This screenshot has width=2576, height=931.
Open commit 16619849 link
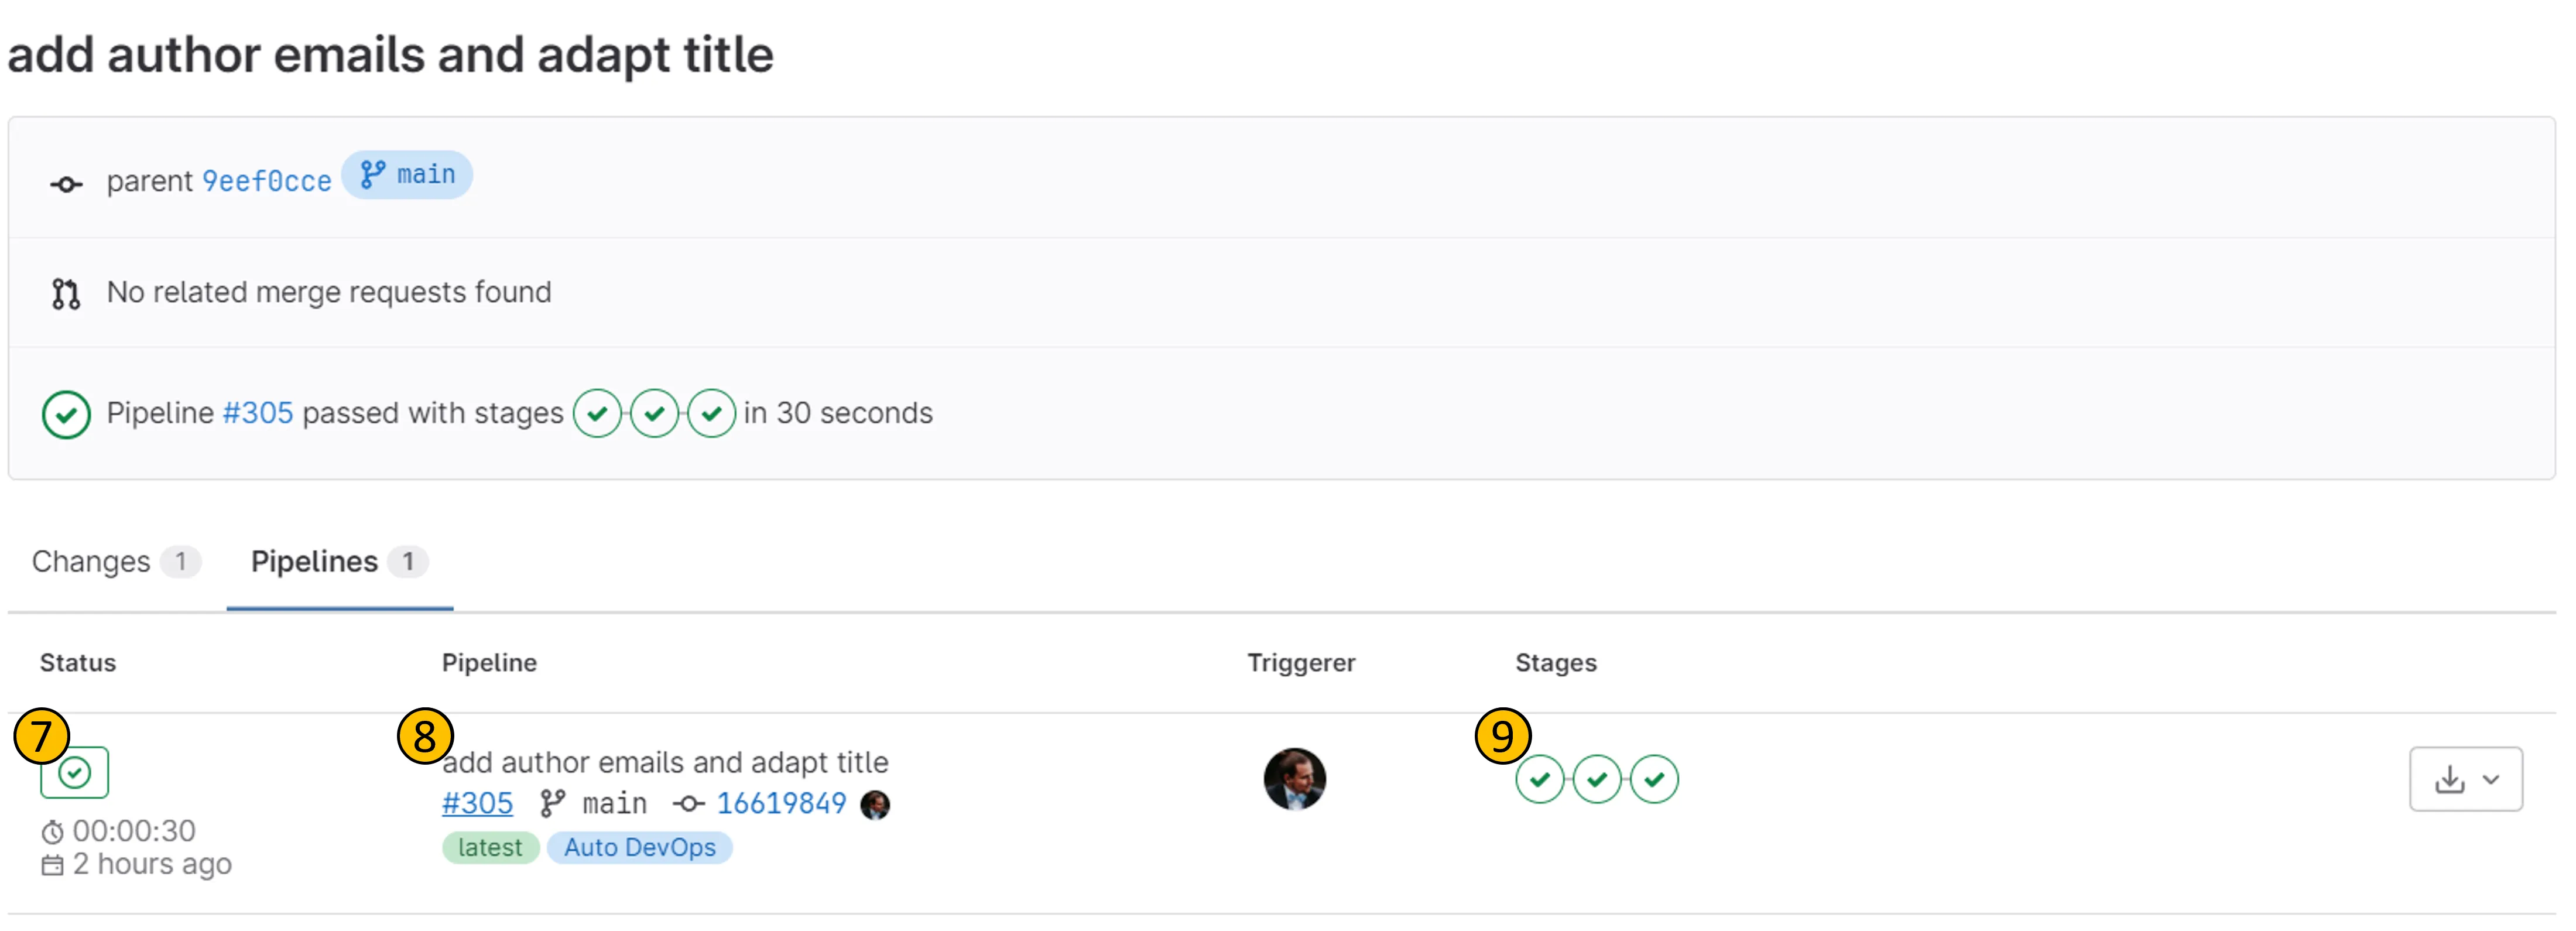781,803
